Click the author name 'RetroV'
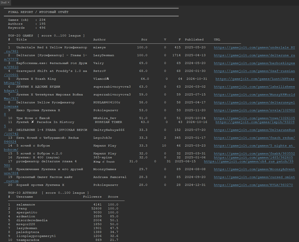The height and width of the screenshot is (242, 299). tap(99, 71)
